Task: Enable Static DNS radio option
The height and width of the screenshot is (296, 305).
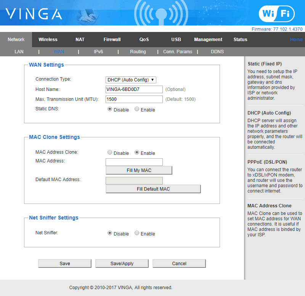Action: pyautogui.click(x=137, y=109)
